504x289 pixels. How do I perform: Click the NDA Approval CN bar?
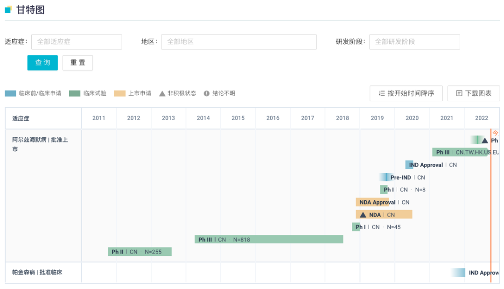[x=372, y=202]
